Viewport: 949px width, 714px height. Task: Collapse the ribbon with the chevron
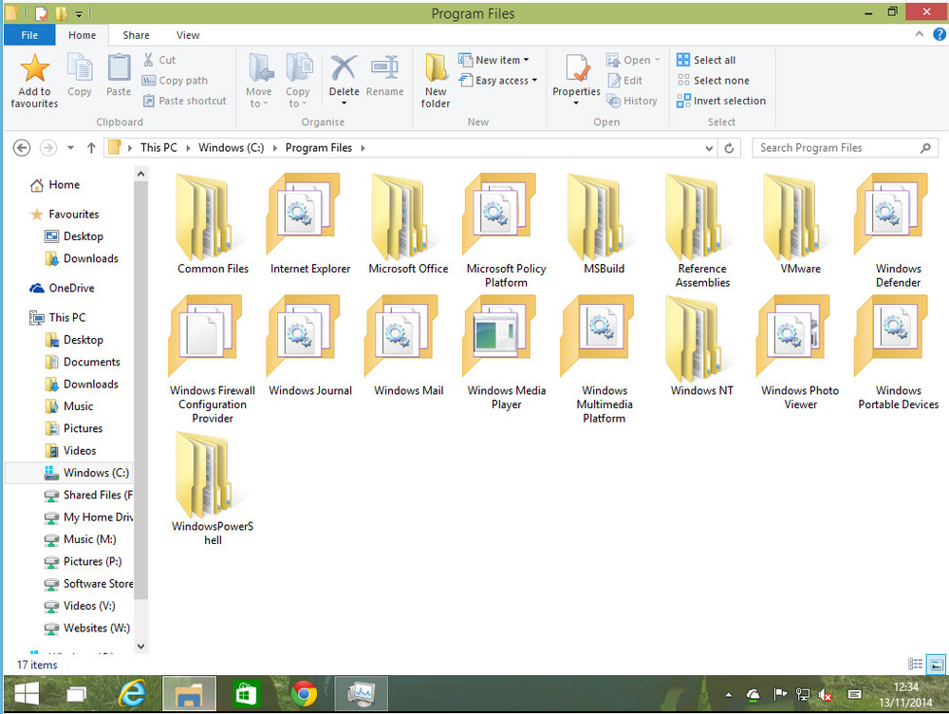[920, 34]
